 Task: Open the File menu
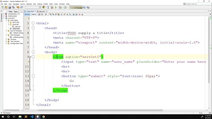coord(2,4)
